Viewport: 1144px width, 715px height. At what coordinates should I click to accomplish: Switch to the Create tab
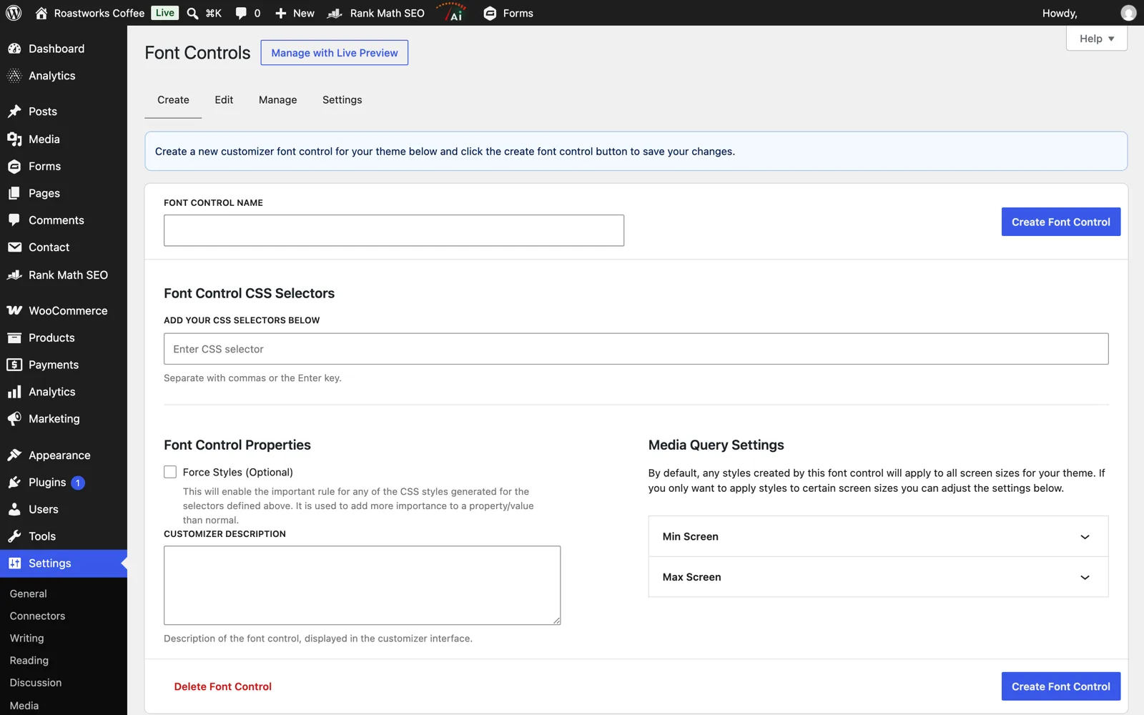[x=173, y=100]
